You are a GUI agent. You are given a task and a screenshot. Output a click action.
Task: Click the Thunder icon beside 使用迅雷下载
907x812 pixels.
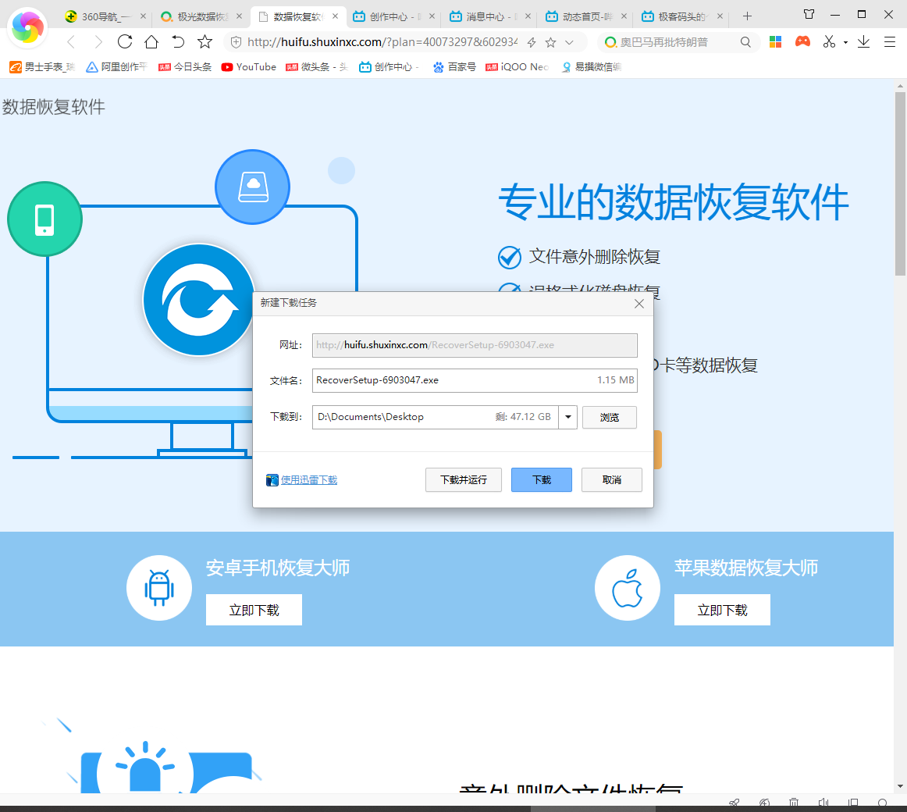click(272, 479)
